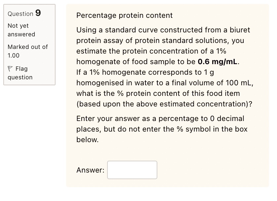Select the empty answer text field
Image resolution: width=277 pixels, height=201 pixels.
tap(132, 170)
